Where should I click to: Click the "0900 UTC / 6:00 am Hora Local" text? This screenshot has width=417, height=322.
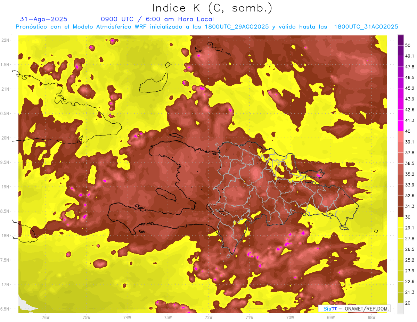pos(157,19)
